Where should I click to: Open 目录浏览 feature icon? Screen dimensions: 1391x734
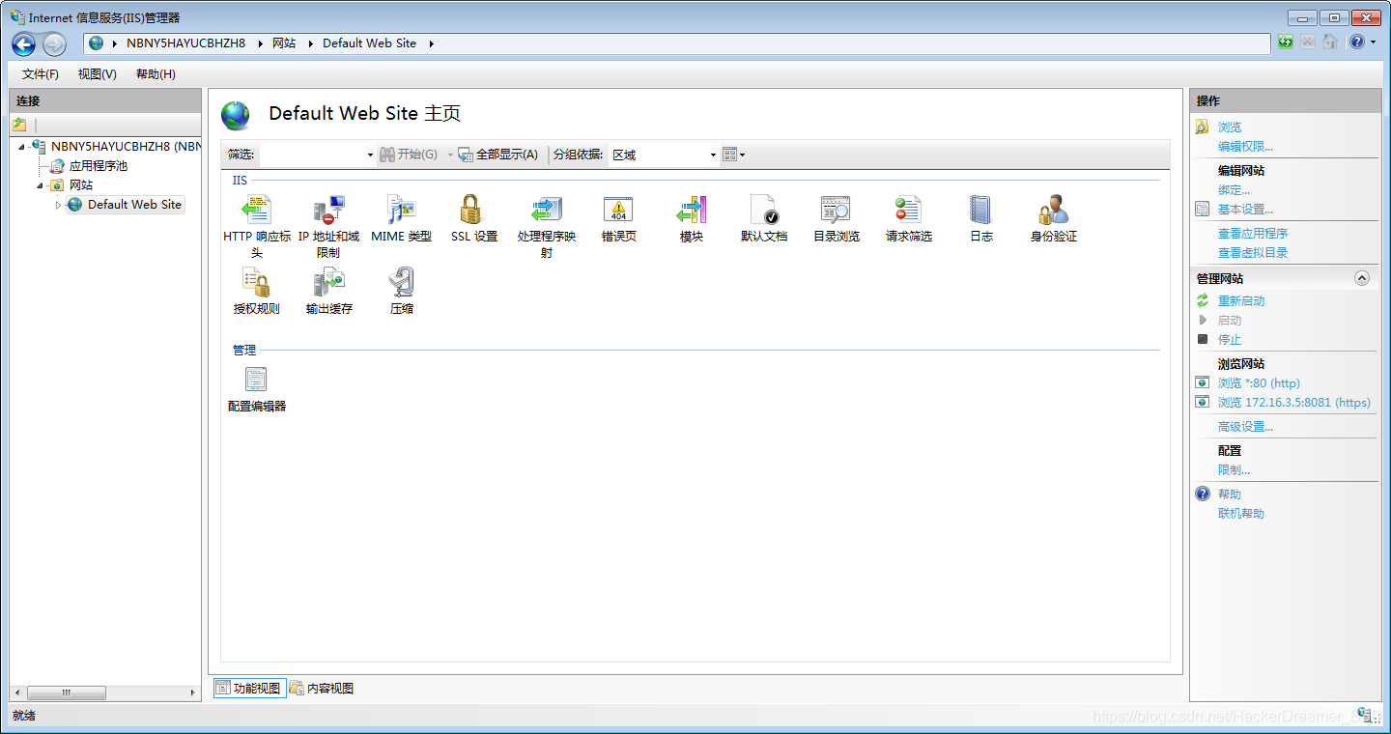coord(836,211)
